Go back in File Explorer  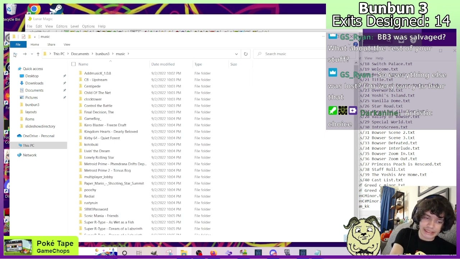15,54
